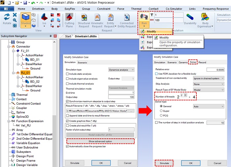Enable Include static analysis checkbox
The image size is (231, 167).
click(67, 74)
